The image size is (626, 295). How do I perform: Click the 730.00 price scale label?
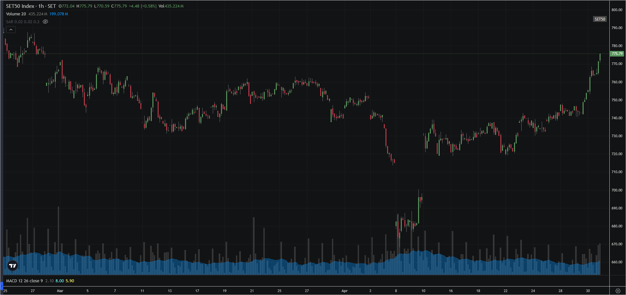tap(617, 136)
